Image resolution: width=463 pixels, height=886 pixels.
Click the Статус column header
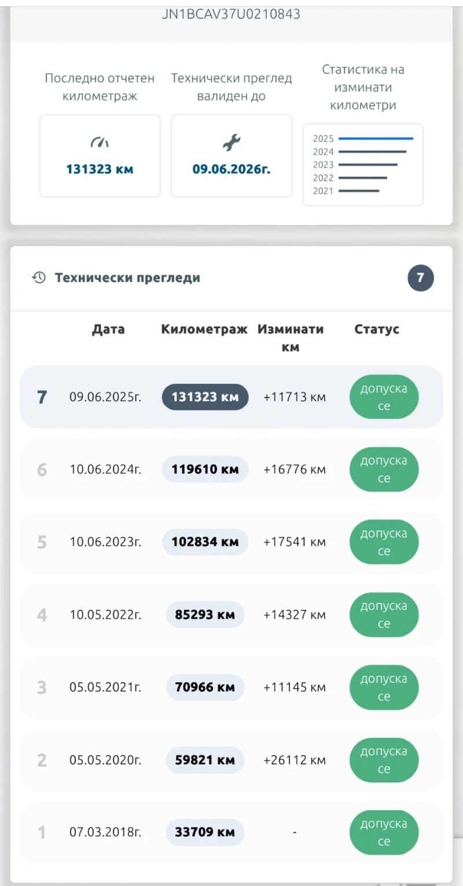coord(377,329)
